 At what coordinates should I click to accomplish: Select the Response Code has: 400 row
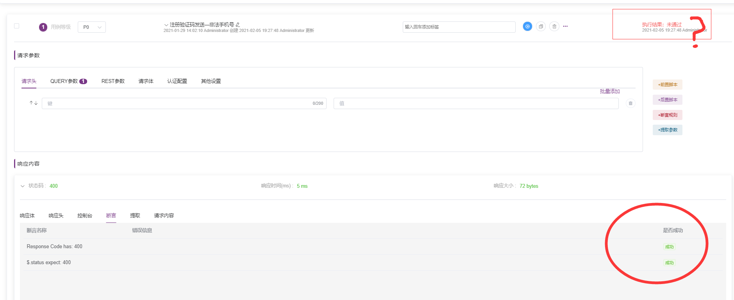pos(373,247)
